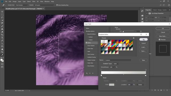The image size is (171, 96).
Task: Enable the Color Overlay checkbox
Action: coord(87,54)
